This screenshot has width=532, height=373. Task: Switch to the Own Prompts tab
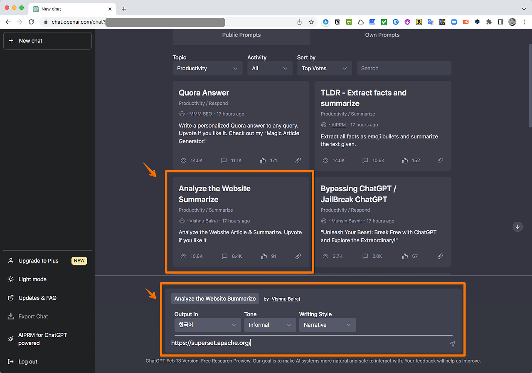tap(382, 35)
